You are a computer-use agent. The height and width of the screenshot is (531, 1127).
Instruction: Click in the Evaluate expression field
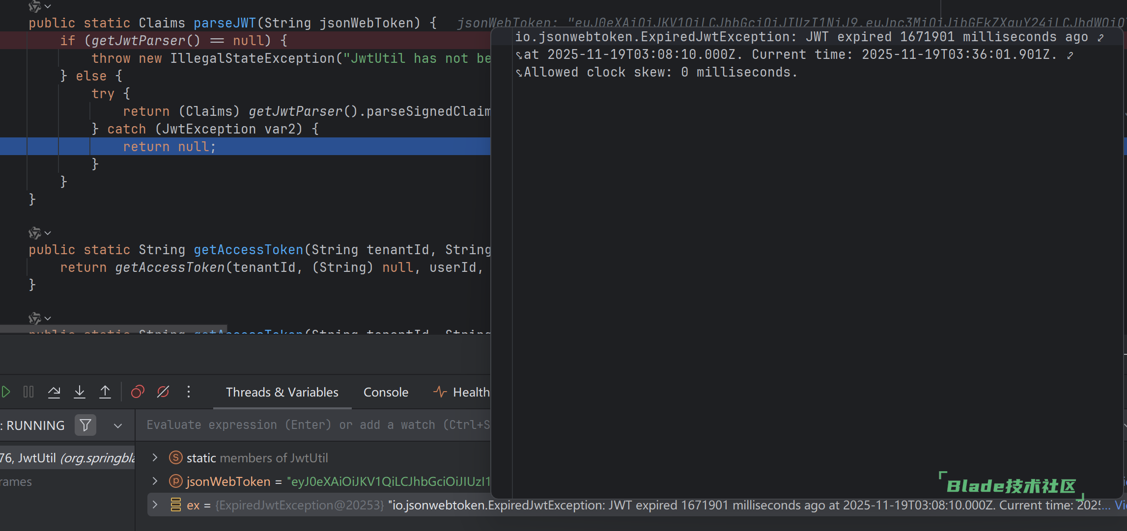point(314,425)
